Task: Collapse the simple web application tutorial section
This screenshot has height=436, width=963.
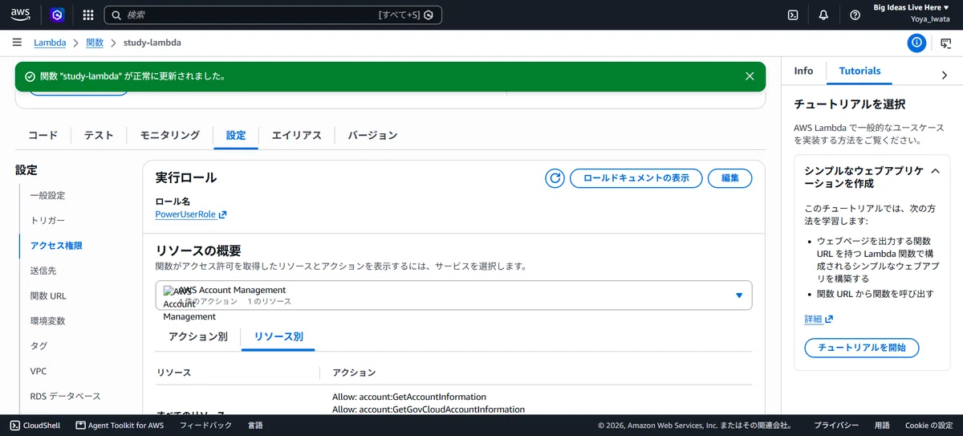Action: click(935, 171)
